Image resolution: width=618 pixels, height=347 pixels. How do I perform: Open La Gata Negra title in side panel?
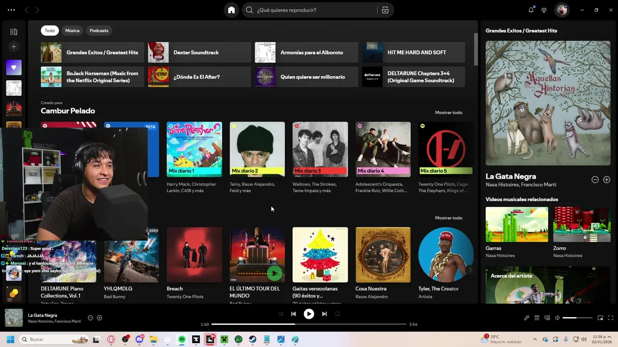pyautogui.click(x=511, y=176)
